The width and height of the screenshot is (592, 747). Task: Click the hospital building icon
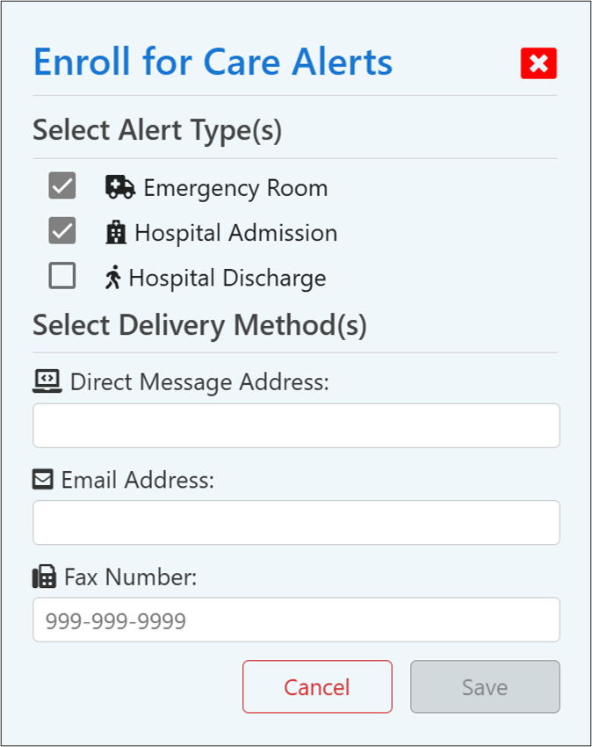point(115,233)
